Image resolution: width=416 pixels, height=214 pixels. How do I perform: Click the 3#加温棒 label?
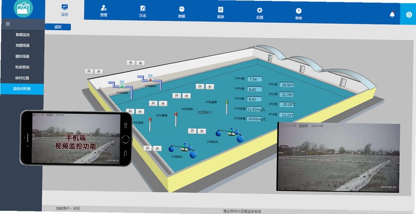pyautogui.click(x=187, y=109)
